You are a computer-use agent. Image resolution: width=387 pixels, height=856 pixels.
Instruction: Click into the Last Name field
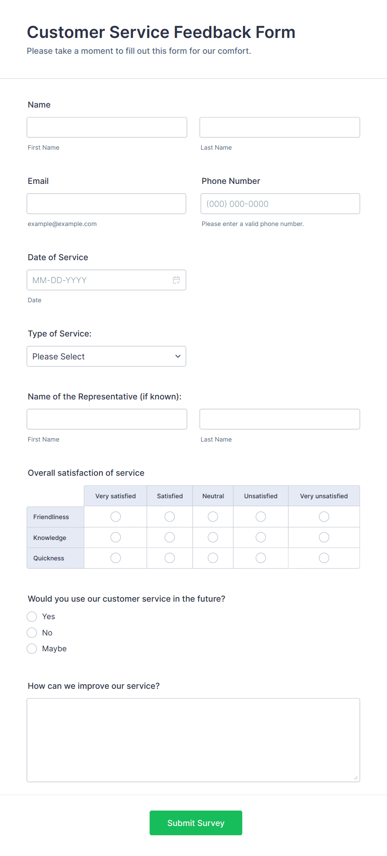[x=279, y=127]
